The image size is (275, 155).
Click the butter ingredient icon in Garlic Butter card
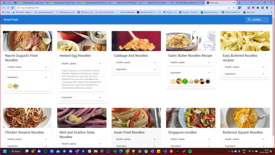(179, 81)
